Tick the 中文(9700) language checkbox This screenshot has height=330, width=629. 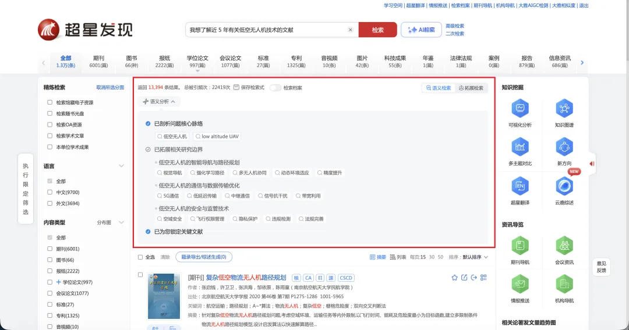coord(51,192)
